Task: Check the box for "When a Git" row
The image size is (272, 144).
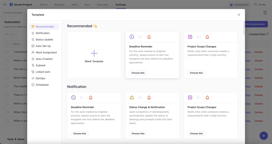Action: point(7,61)
